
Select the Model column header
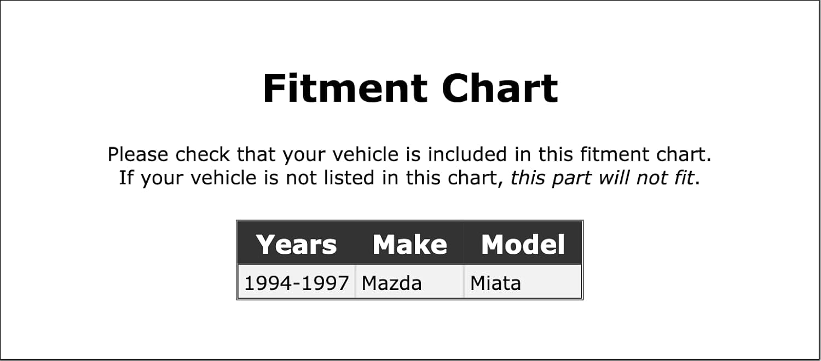tap(523, 244)
